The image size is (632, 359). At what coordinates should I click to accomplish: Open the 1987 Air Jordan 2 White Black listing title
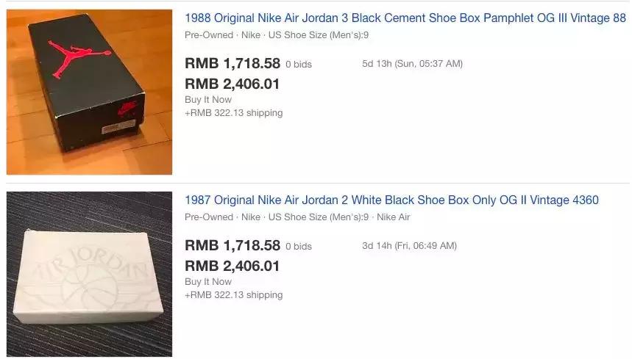click(x=391, y=200)
